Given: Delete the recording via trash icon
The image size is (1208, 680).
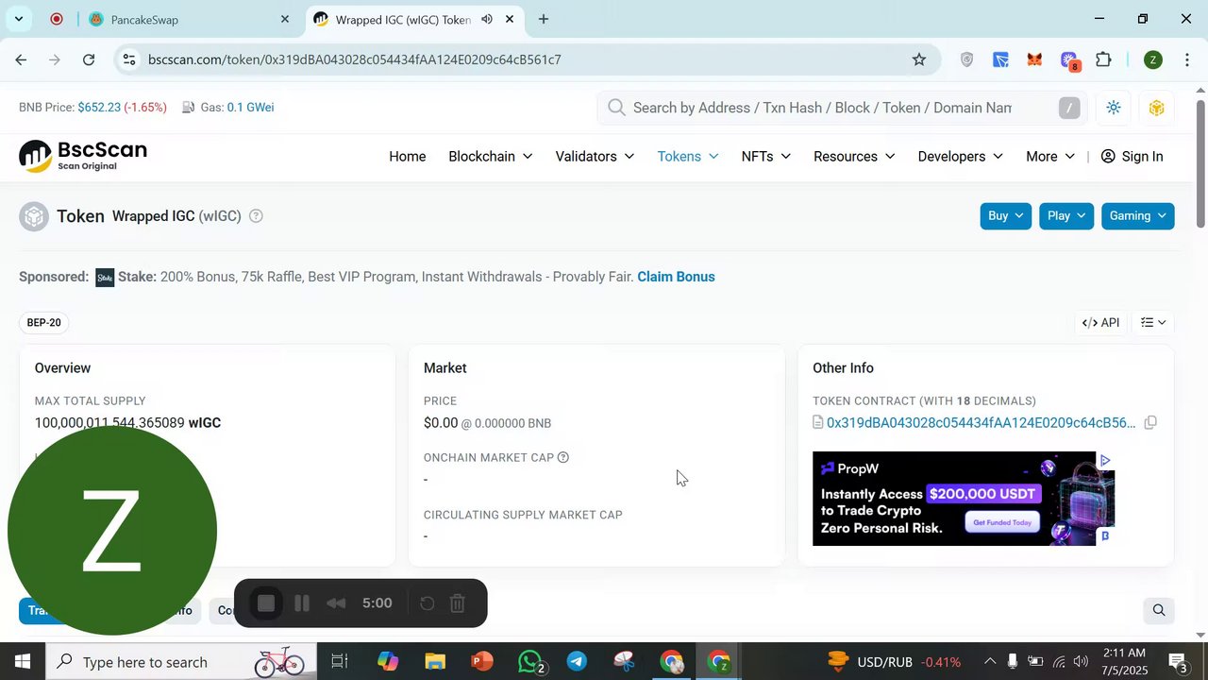Looking at the screenshot, I should coord(457,603).
